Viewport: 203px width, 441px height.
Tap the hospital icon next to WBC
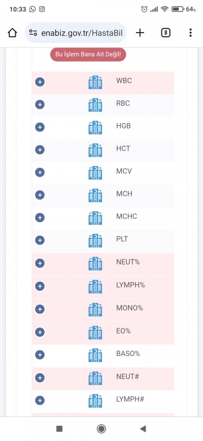tap(95, 82)
